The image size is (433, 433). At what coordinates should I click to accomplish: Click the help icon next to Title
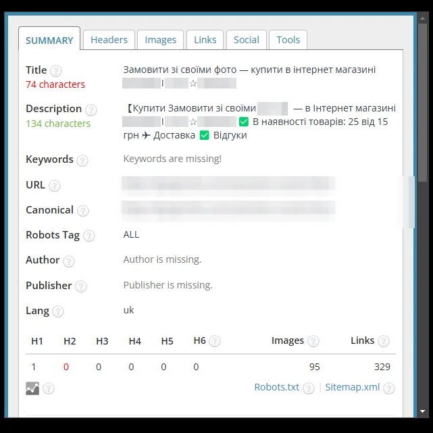(56, 71)
